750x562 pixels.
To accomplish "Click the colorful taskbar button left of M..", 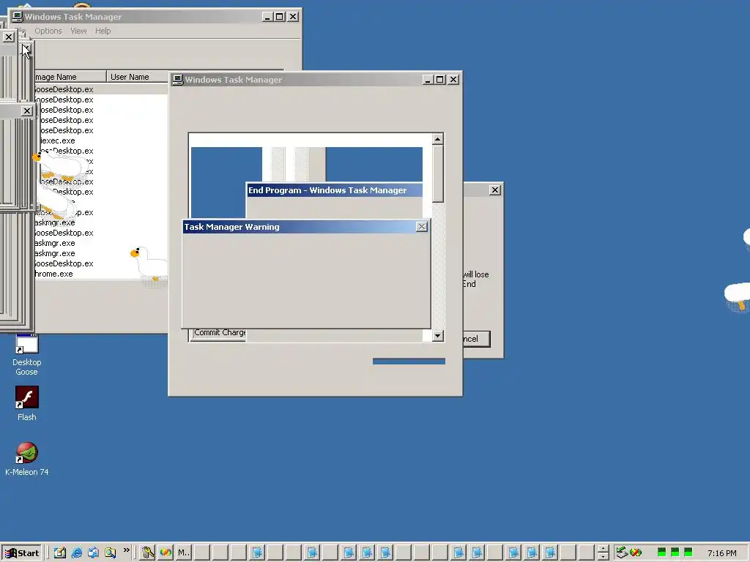I will click(x=166, y=553).
